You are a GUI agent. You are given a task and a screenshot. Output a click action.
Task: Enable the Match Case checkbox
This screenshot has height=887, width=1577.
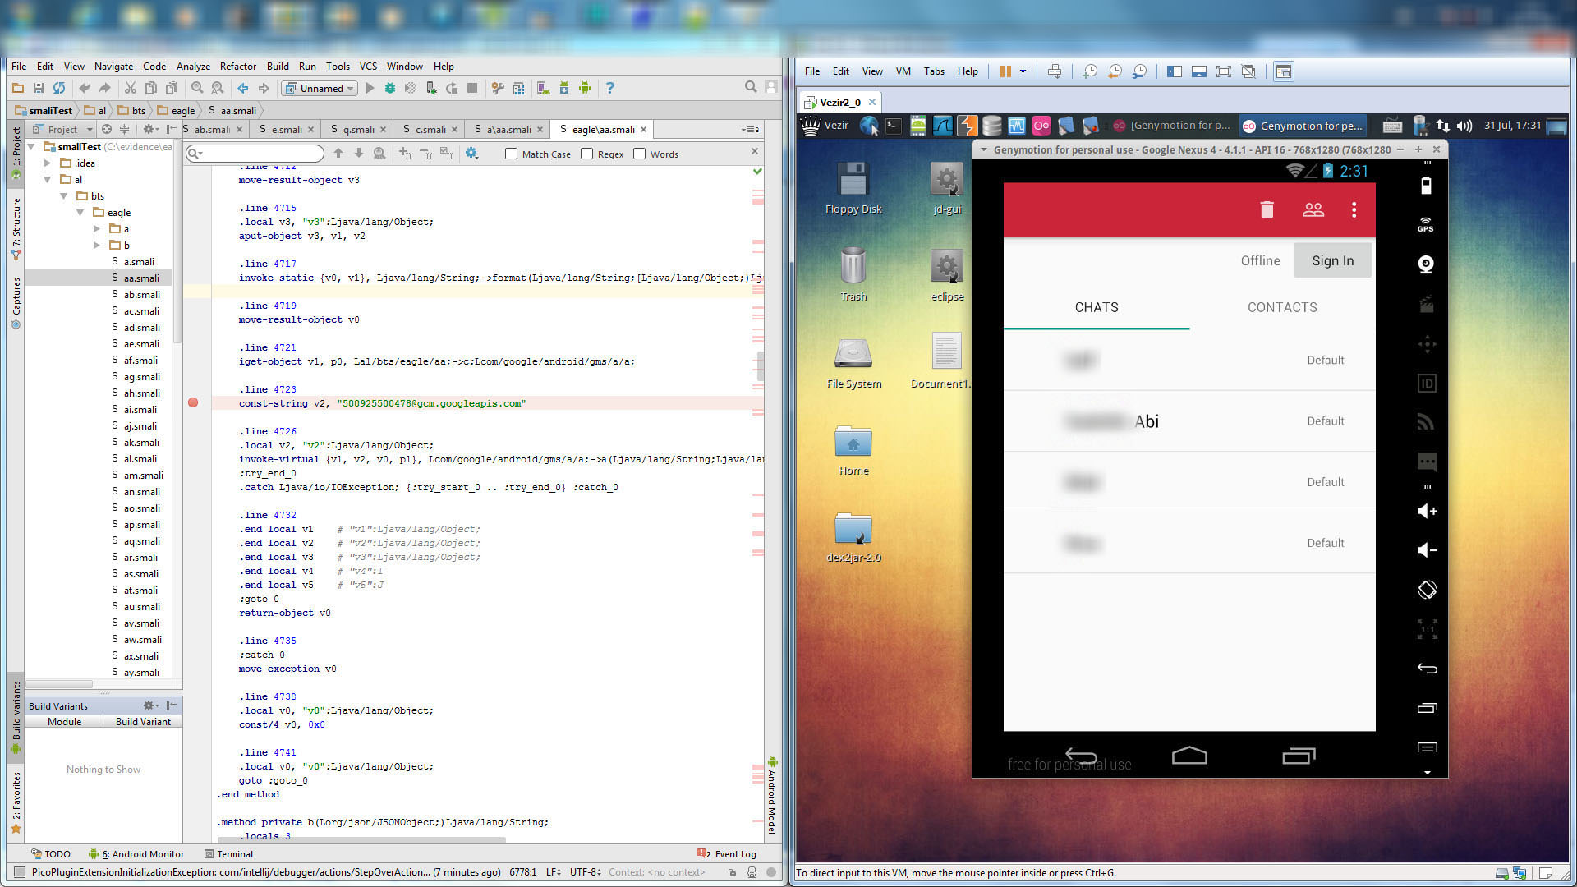[x=512, y=154]
